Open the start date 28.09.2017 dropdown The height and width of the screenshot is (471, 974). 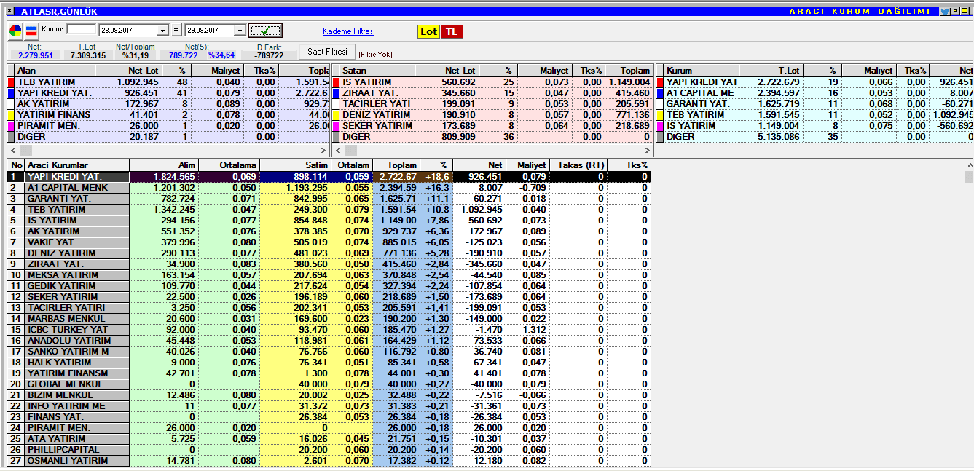click(163, 31)
